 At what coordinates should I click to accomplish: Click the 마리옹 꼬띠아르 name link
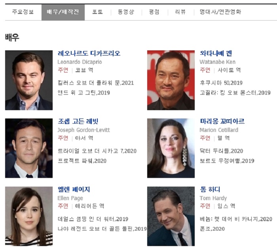click(x=222, y=121)
